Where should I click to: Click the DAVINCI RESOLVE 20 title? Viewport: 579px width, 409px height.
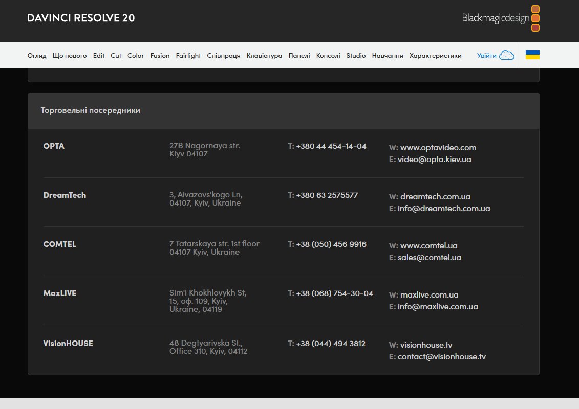(x=81, y=18)
